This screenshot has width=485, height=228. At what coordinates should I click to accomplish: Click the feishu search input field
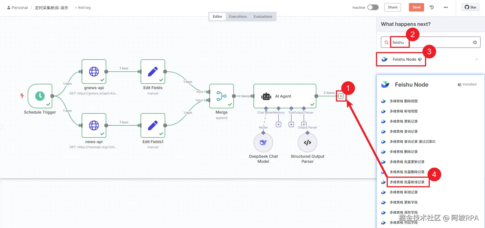pyautogui.click(x=431, y=42)
